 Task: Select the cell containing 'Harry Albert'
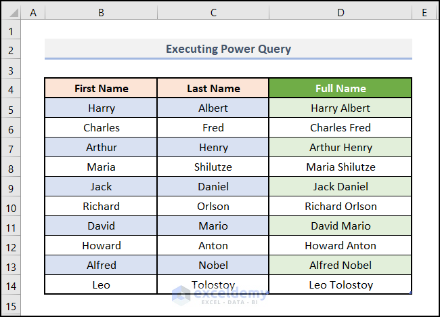pyautogui.click(x=340, y=108)
